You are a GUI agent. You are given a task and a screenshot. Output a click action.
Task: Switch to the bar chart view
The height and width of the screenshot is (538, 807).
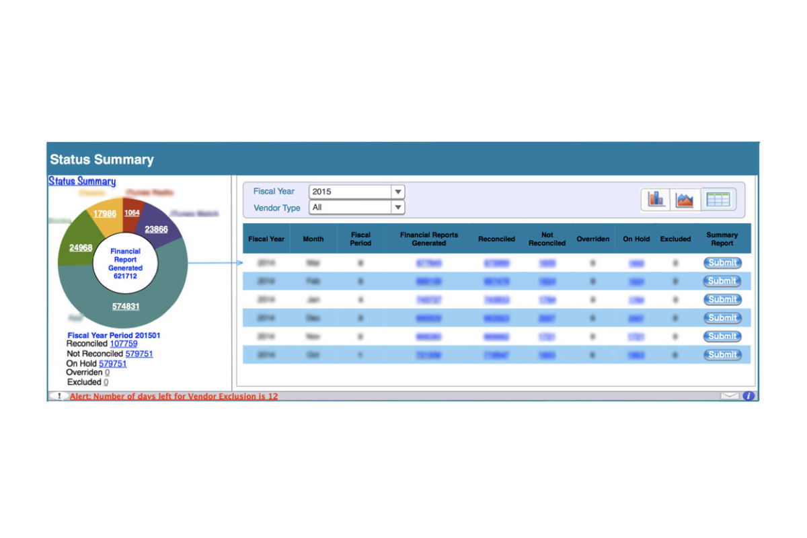point(656,199)
